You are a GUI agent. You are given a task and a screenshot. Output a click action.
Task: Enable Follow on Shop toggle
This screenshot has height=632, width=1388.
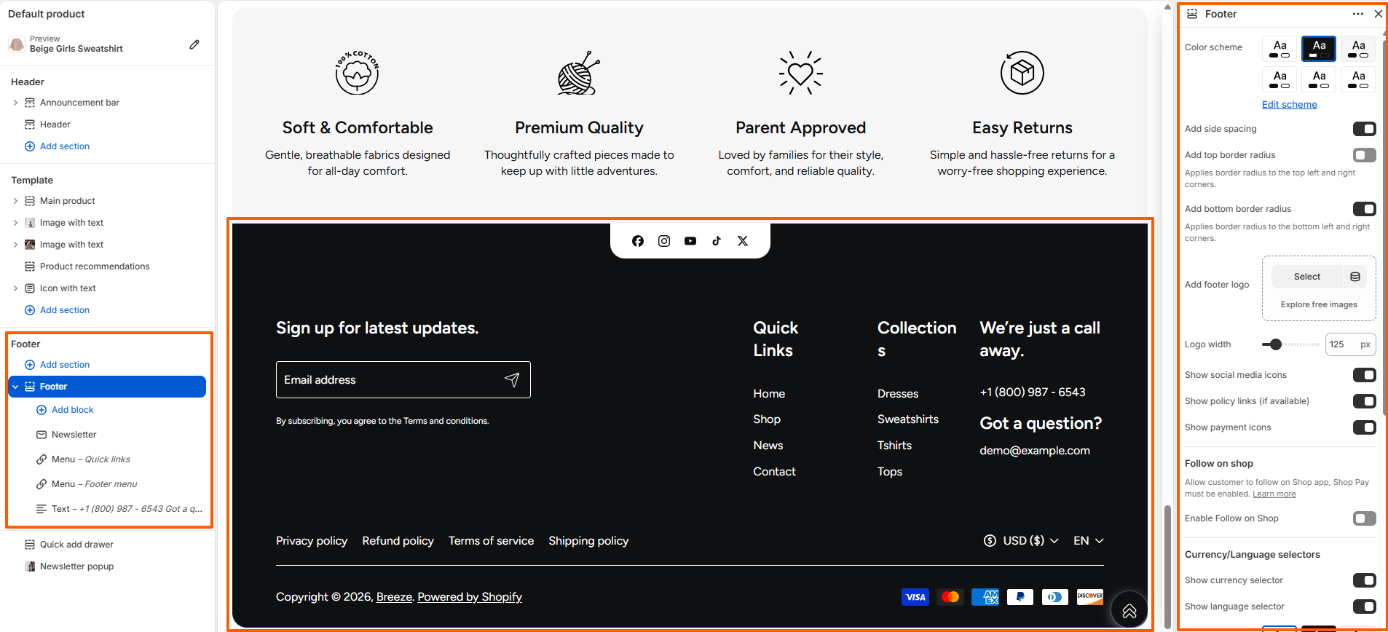(x=1364, y=518)
